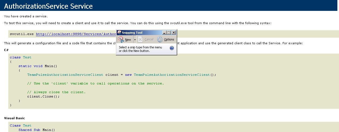
Task: Click the C# section heading
Action: [6, 50]
